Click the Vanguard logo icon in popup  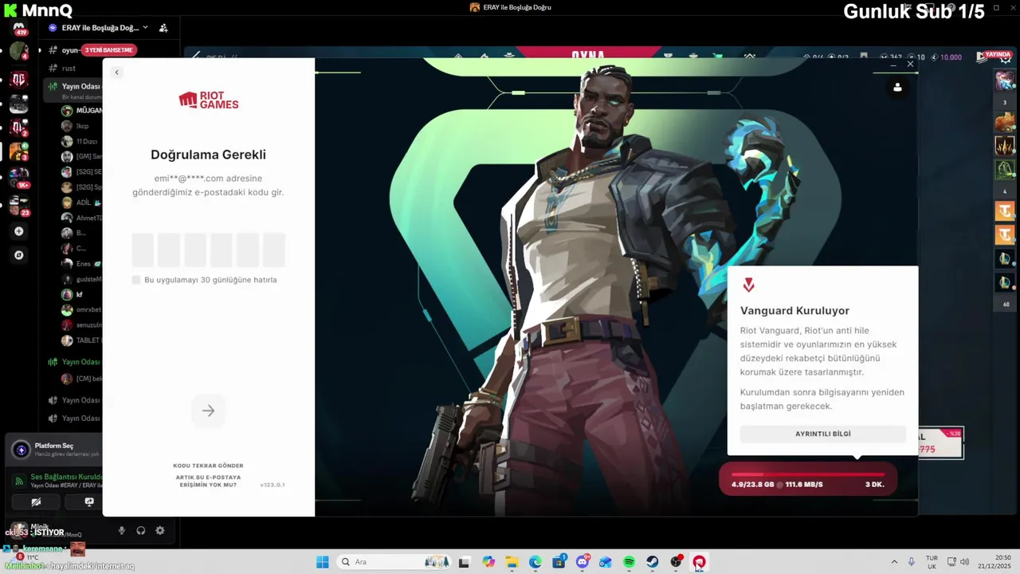[x=748, y=285]
